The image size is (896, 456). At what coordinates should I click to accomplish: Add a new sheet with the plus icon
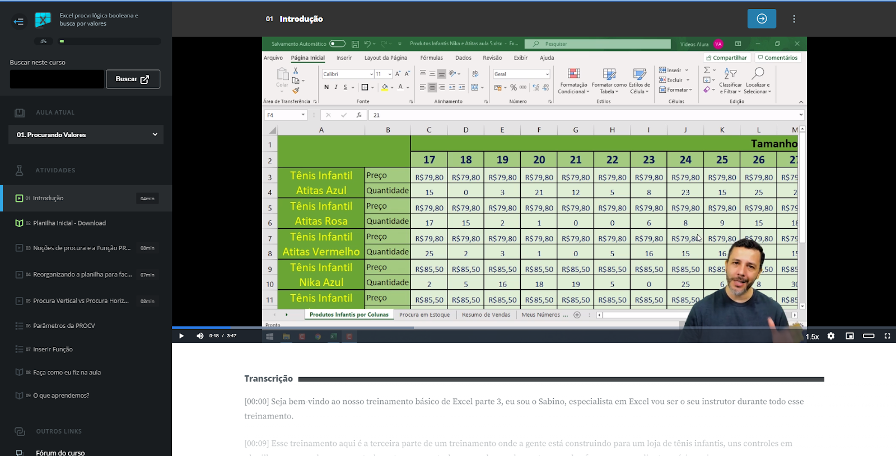pos(577,314)
